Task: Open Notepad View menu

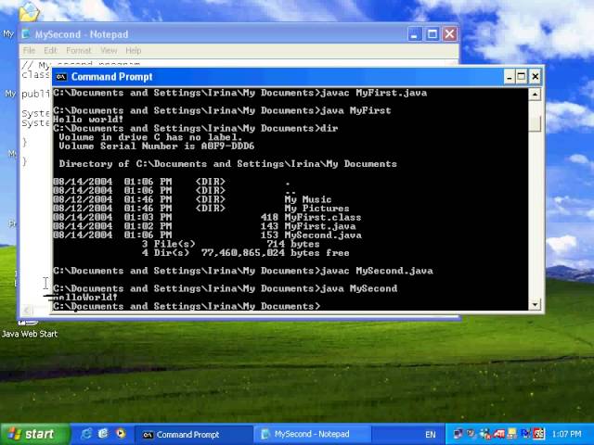Action: click(x=109, y=50)
